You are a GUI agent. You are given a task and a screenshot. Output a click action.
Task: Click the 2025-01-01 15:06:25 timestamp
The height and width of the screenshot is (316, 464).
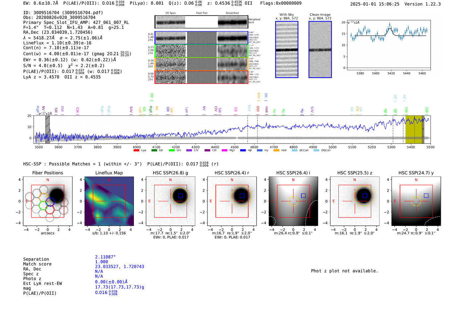[375, 4]
